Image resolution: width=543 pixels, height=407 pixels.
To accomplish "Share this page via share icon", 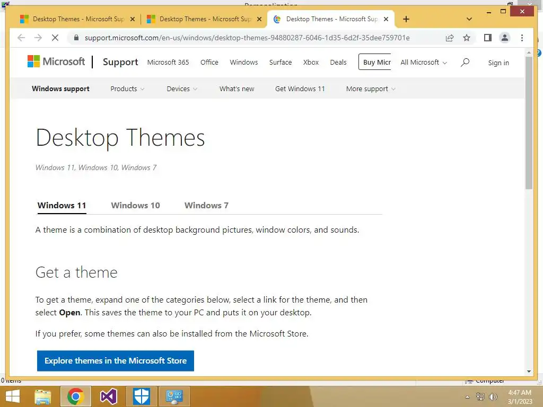I will pyautogui.click(x=450, y=38).
